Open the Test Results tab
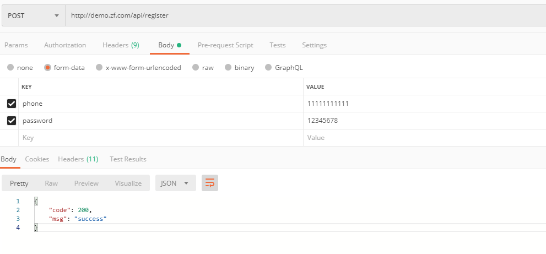This screenshot has width=546, height=254. point(128,159)
